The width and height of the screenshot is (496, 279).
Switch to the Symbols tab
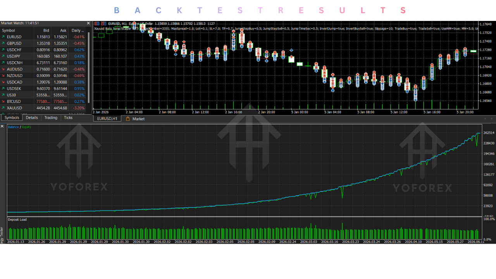[x=12, y=117]
